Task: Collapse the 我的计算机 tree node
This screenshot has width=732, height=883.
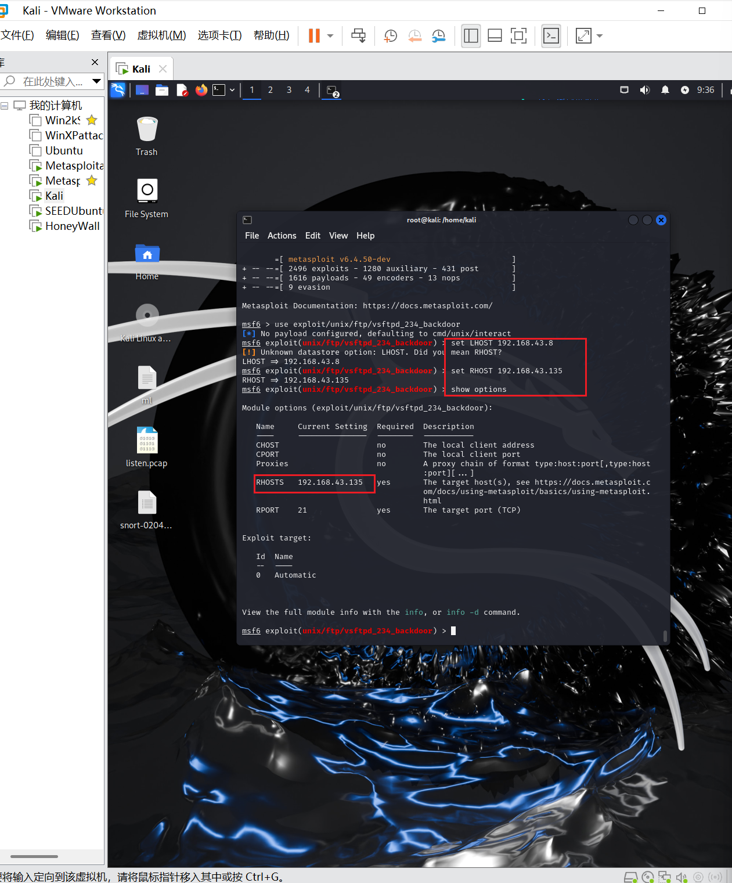Action: pos(4,106)
